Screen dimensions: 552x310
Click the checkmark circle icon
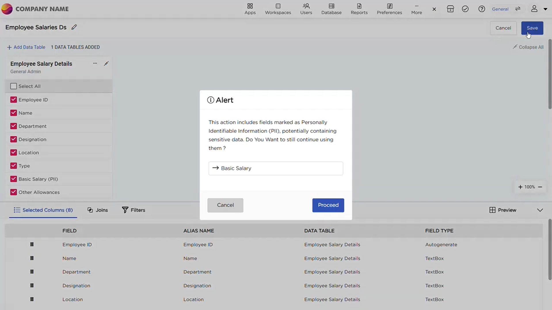point(465,9)
